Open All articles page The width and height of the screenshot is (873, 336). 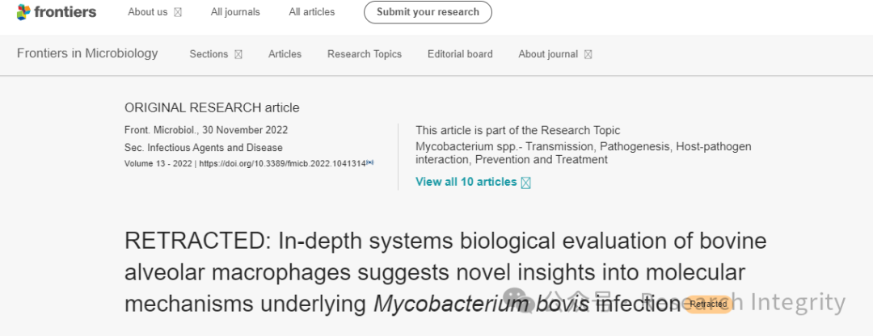click(x=312, y=12)
